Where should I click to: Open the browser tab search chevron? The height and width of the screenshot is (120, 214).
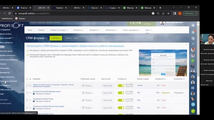(174, 7)
